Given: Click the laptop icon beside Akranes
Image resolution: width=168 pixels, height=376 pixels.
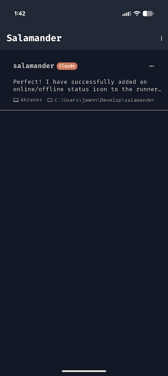Looking at the screenshot, I should click(16, 100).
